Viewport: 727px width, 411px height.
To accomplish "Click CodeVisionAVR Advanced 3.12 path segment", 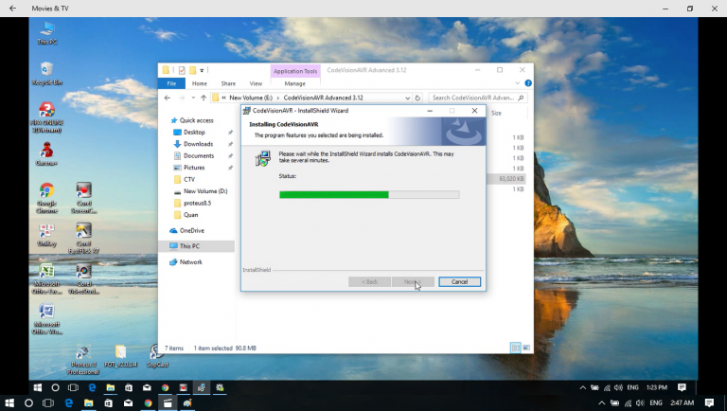I will [x=323, y=98].
